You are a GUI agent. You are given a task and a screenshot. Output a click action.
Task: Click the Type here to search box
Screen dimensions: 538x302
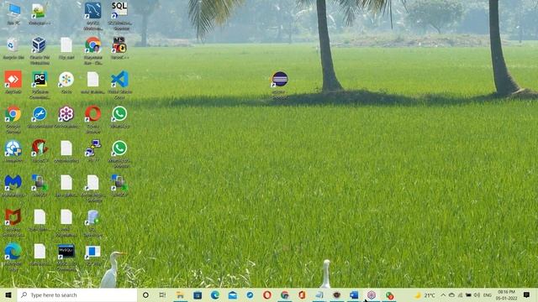77,294
